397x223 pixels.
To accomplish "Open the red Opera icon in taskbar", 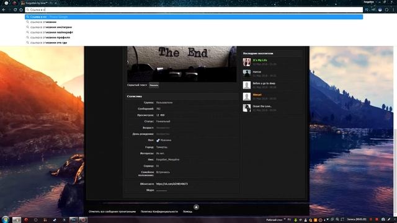I will pos(26,220).
